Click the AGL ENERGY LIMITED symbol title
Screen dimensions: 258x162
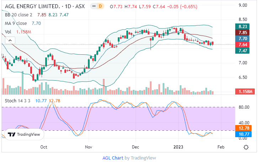pos(32,7)
